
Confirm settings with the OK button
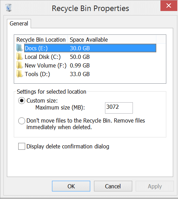click(x=71, y=186)
